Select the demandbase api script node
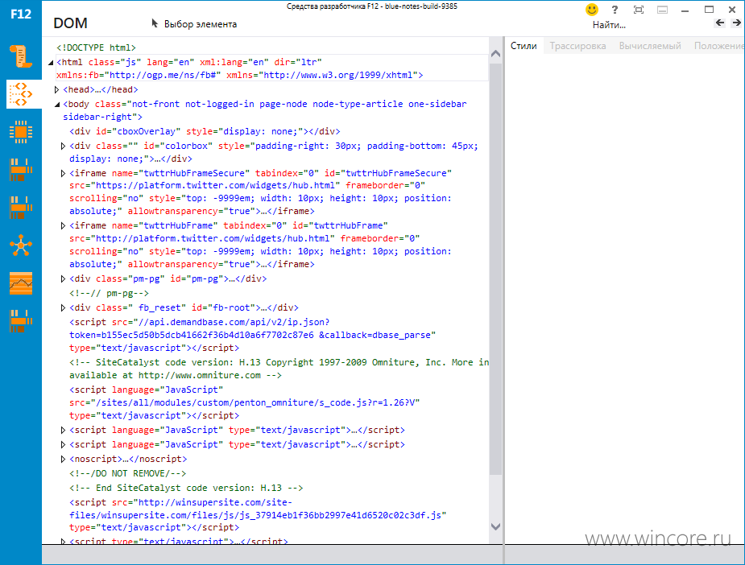Viewport: 745px width, 565px height. coord(253,335)
